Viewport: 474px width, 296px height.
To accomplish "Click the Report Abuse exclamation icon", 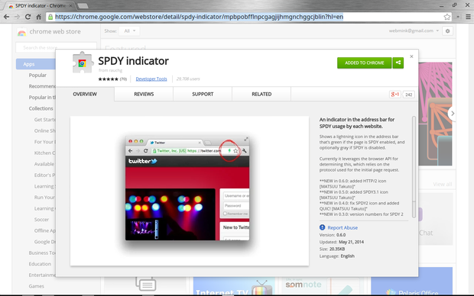I will click(x=323, y=227).
